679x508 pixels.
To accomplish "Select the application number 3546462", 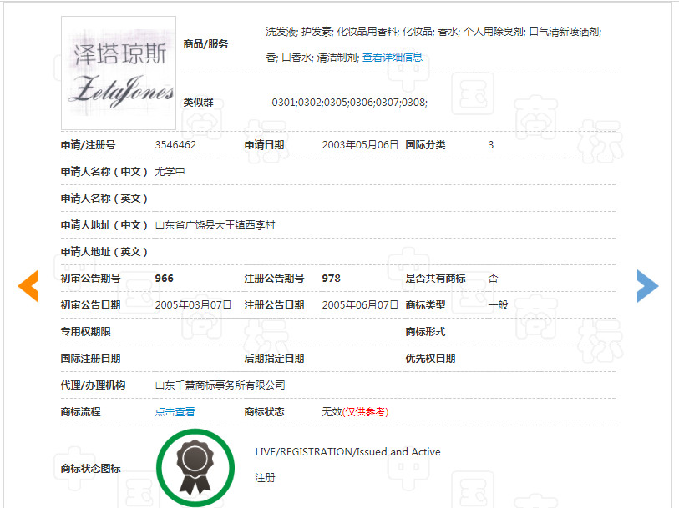I will [x=175, y=144].
